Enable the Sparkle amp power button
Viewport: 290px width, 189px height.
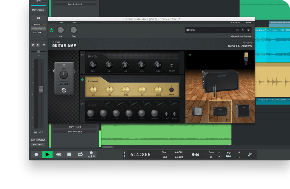(82, 55)
